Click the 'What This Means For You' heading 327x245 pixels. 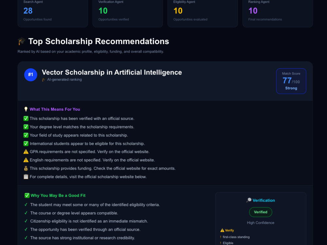point(55,109)
